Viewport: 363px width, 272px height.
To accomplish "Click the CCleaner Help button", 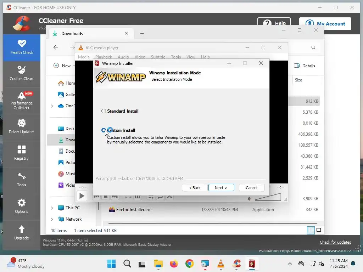I will [x=274, y=23].
